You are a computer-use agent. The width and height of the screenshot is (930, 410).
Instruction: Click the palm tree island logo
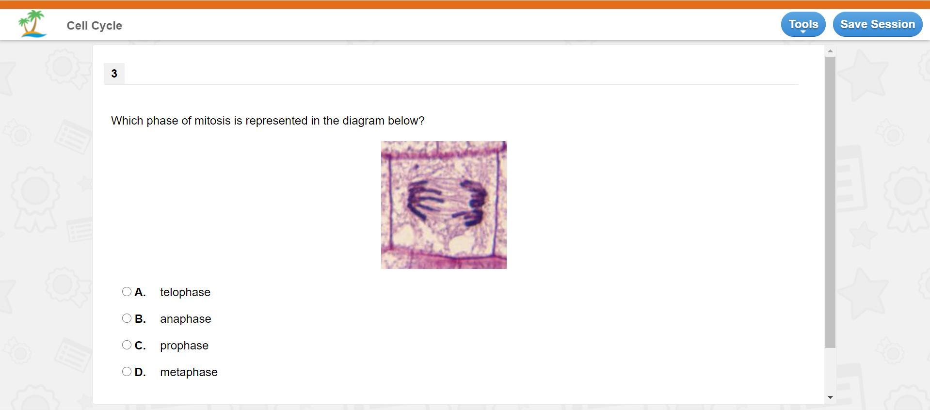point(32,24)
